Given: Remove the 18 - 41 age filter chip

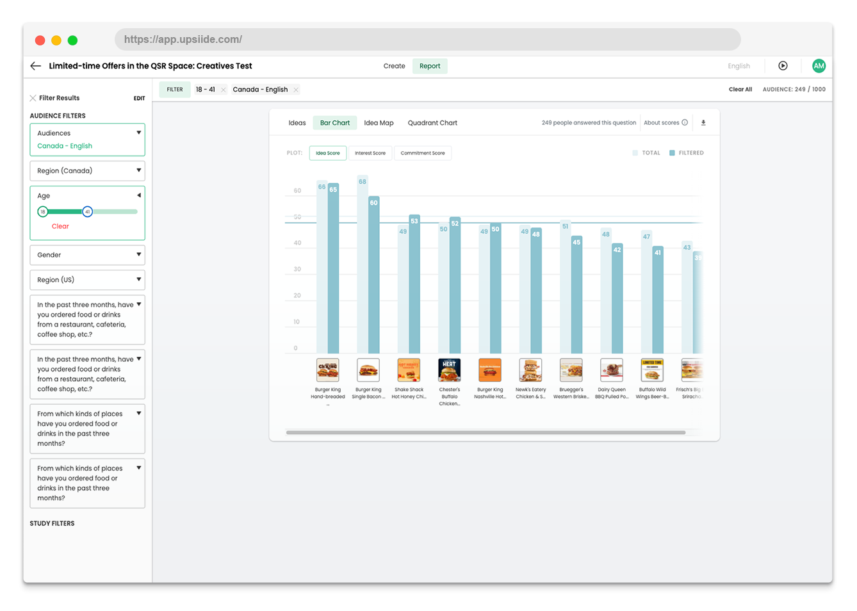Looking at the screenshot, I should pos(223,90).
